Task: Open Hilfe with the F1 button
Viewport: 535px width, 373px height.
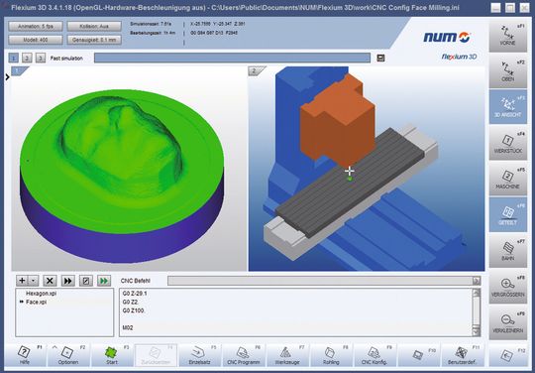Action: tap(25, 355)
